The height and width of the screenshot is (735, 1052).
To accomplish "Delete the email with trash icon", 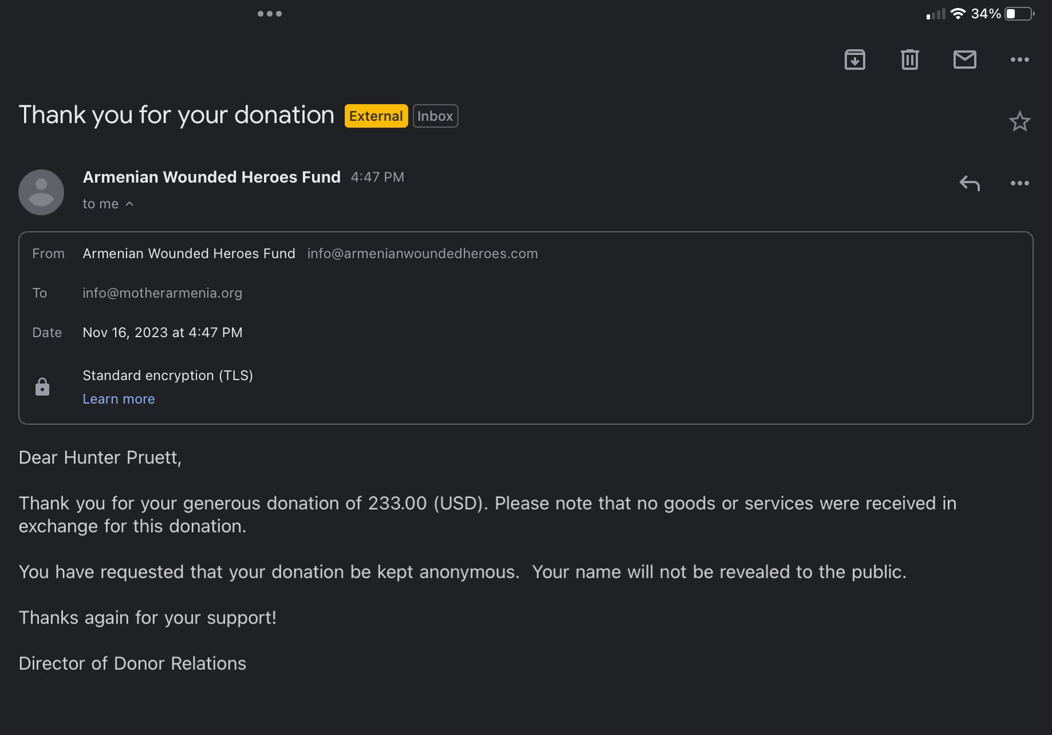I will click(x=909, y=60).
